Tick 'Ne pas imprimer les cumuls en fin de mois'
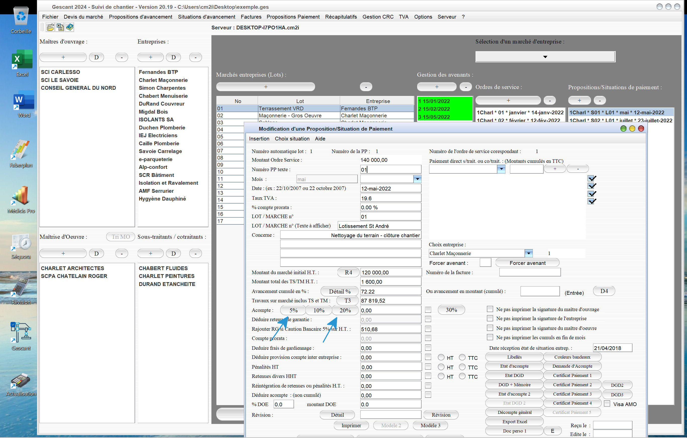The height and width of the screenshot is (438, 687). pos(490,337)
